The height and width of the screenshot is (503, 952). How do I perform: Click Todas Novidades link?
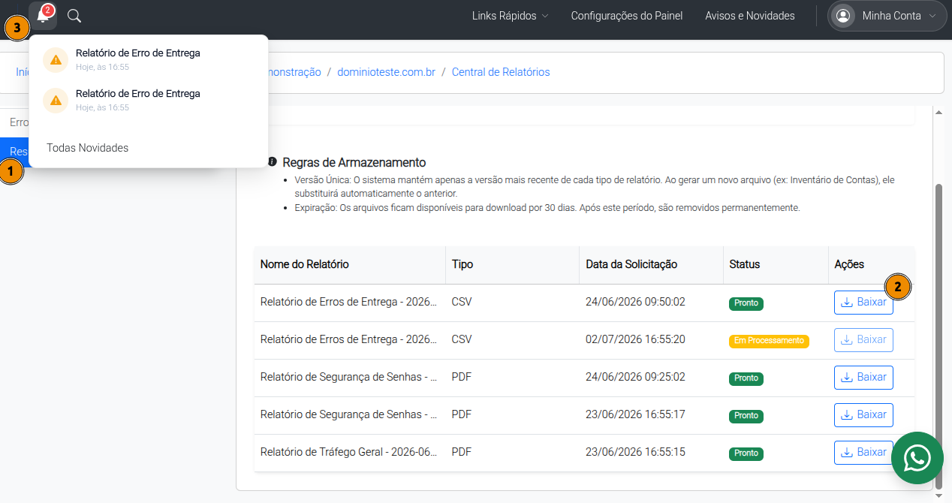click(87, 148)
